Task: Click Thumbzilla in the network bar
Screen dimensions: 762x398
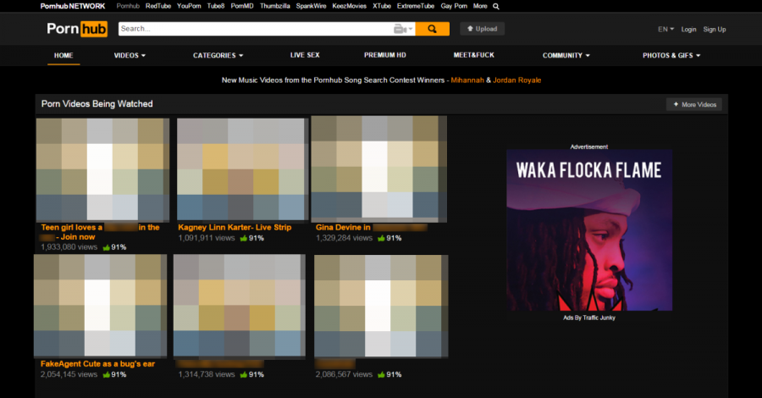Action: pos(274,6)
